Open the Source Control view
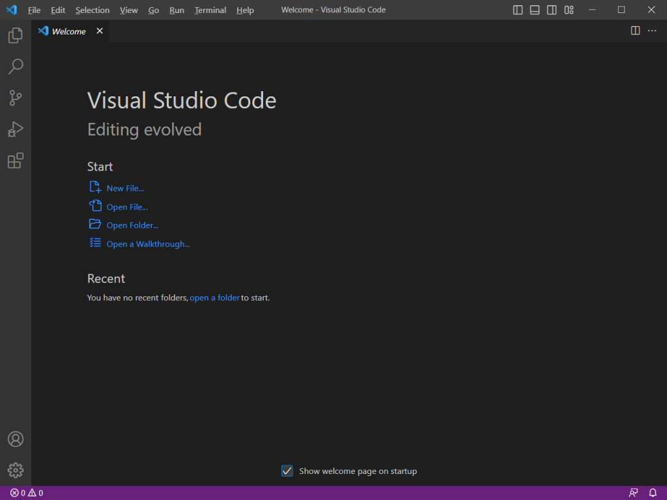 [16, 98]
